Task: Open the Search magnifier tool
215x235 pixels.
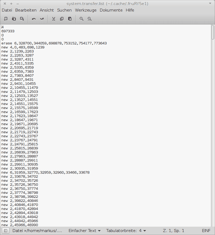Action: (81, 19)
